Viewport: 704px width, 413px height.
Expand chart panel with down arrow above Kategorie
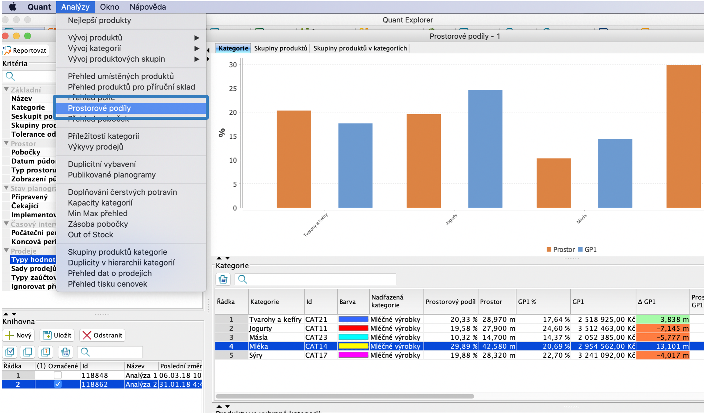227,258
